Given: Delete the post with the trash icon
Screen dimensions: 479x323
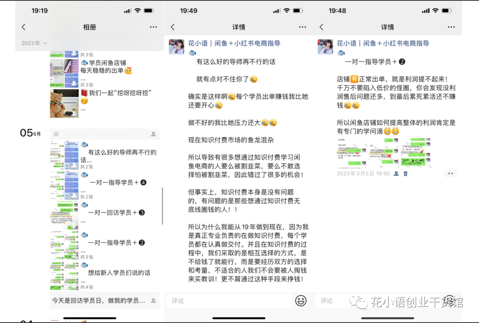Looking at the screenshot, I should pos(405,173).
